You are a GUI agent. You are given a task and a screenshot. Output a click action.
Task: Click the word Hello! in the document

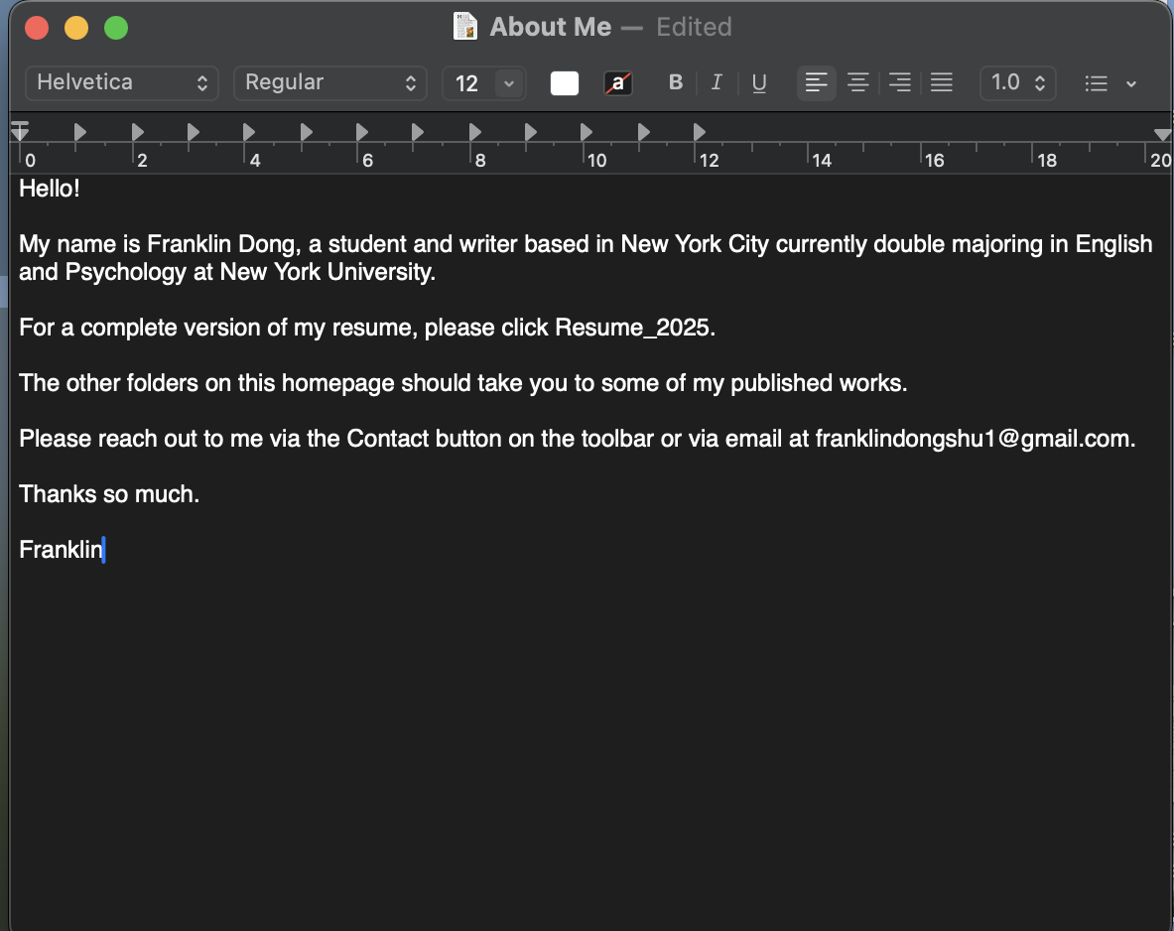50,189
